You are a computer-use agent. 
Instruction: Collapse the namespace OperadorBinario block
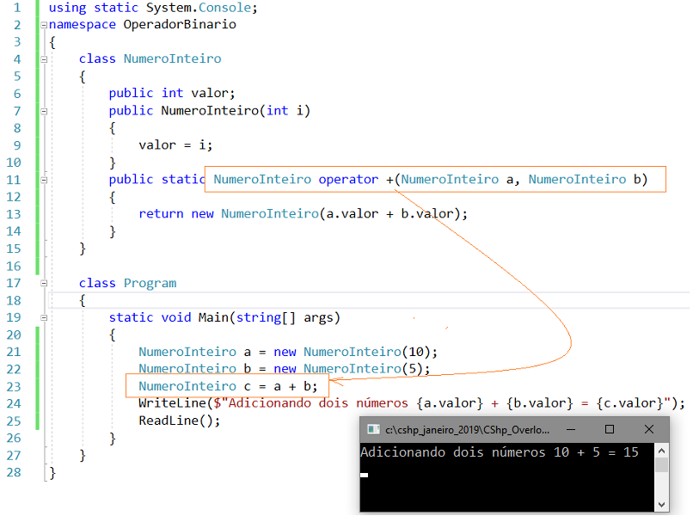(44, 25)
